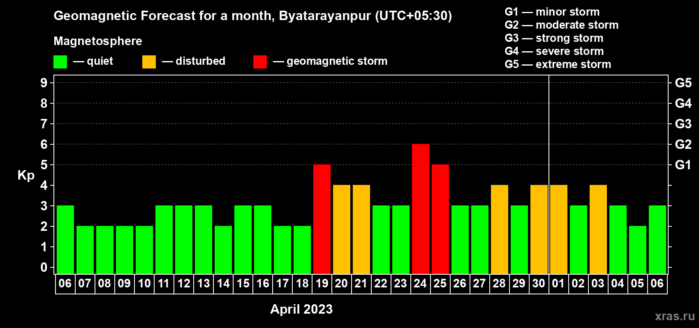Click the Kp value 0 tick label
The image size is (699, 328).
[x=44, y=267]
